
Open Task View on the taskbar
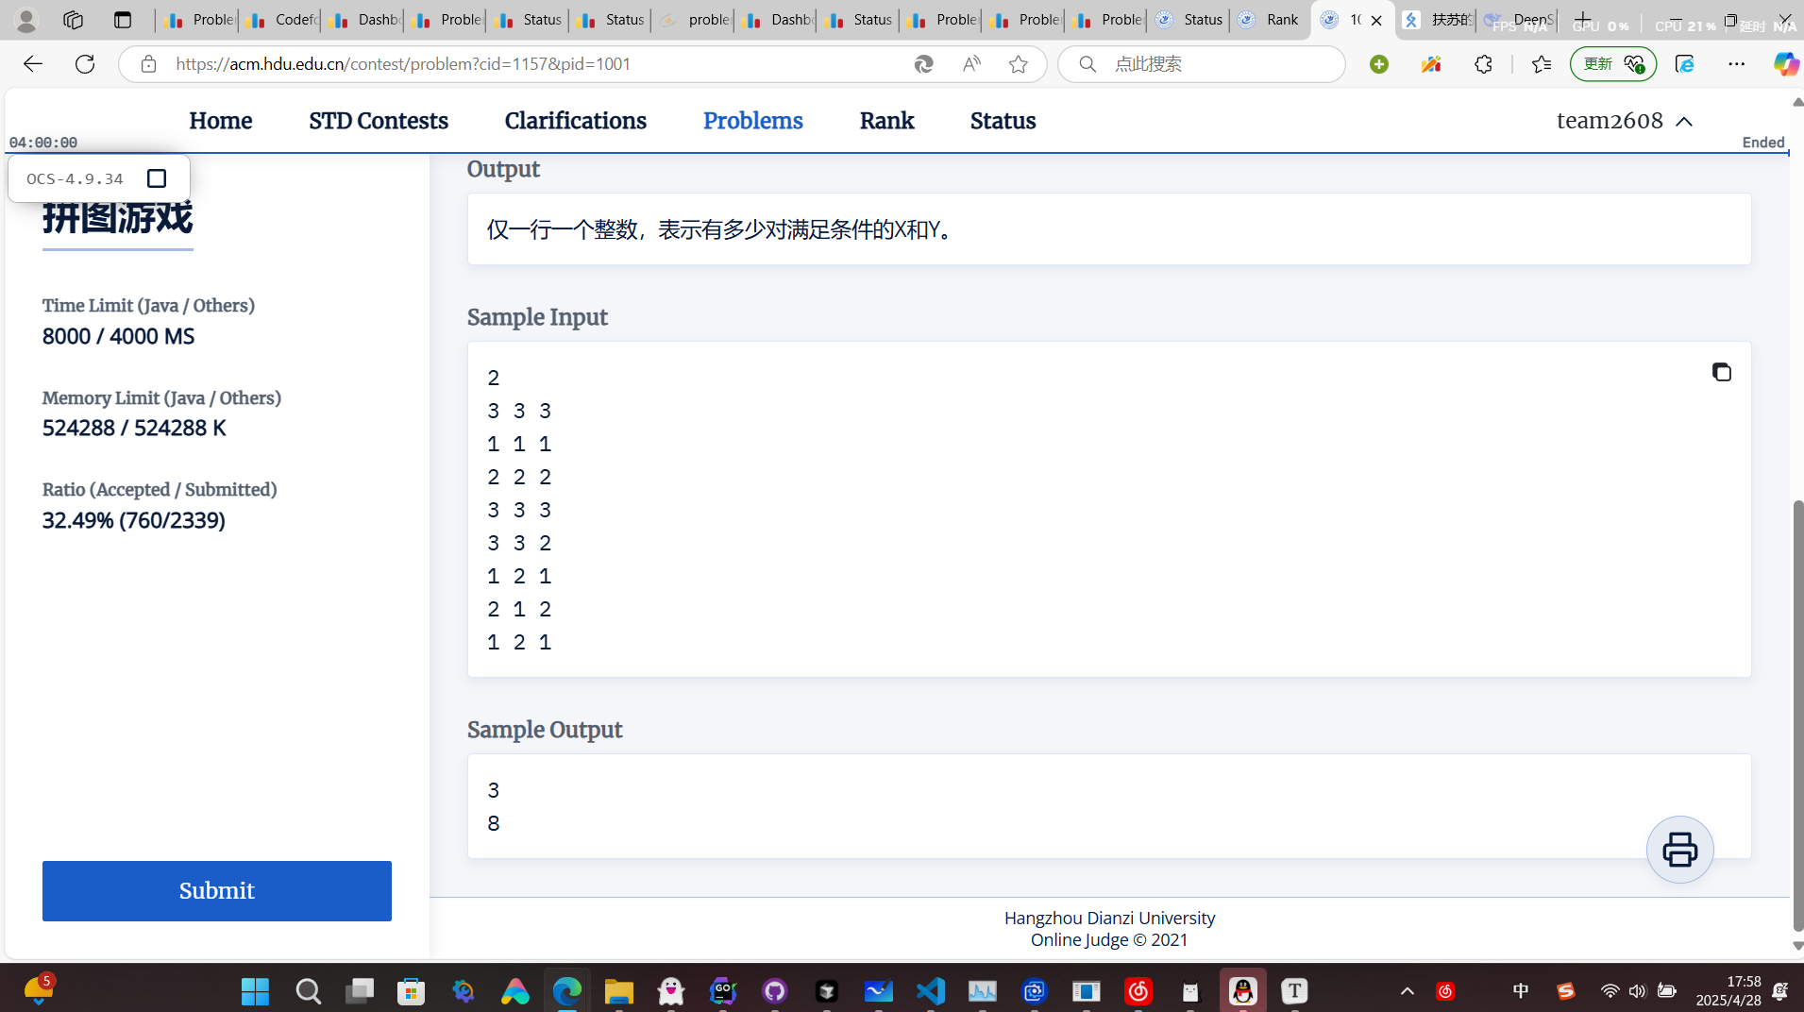click(360, 991)
